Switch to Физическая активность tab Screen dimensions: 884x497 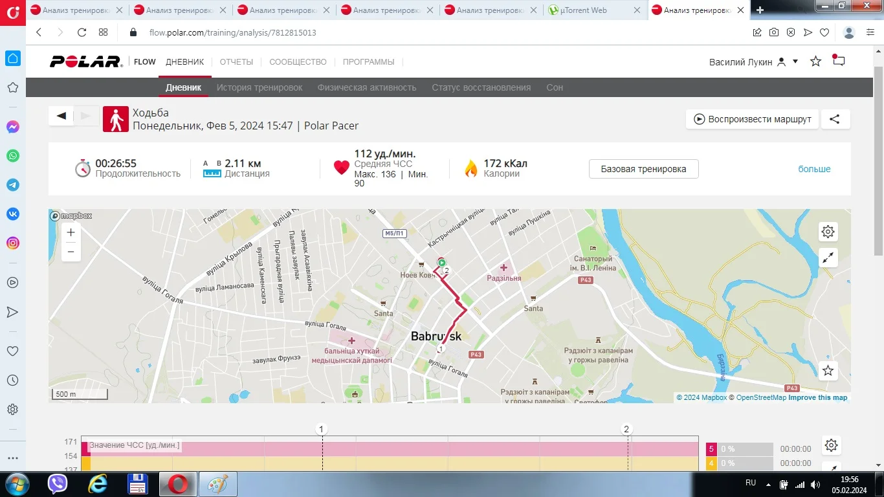367,87
